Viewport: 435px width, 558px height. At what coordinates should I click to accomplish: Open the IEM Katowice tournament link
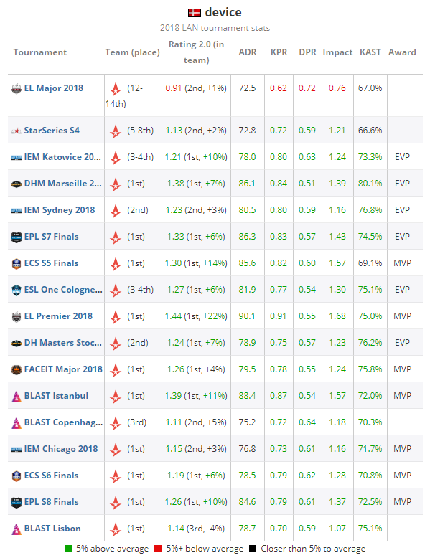click(x=62, y=157)
